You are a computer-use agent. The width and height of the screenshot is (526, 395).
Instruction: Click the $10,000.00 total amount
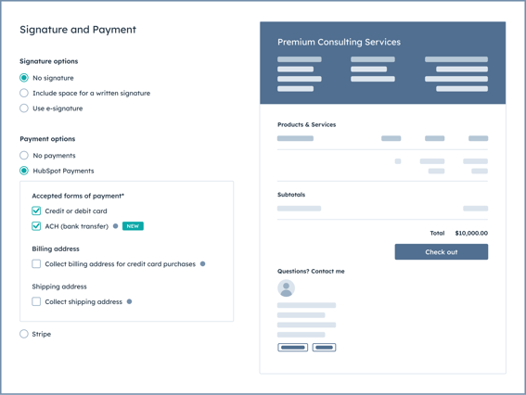click(x=471, y=233)
